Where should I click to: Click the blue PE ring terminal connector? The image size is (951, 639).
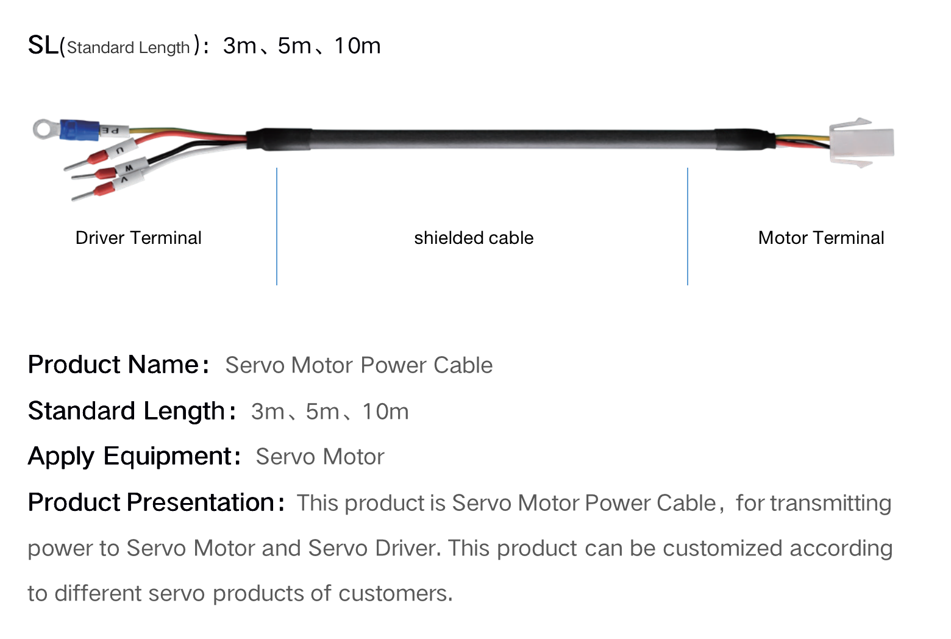pos(66,129)
